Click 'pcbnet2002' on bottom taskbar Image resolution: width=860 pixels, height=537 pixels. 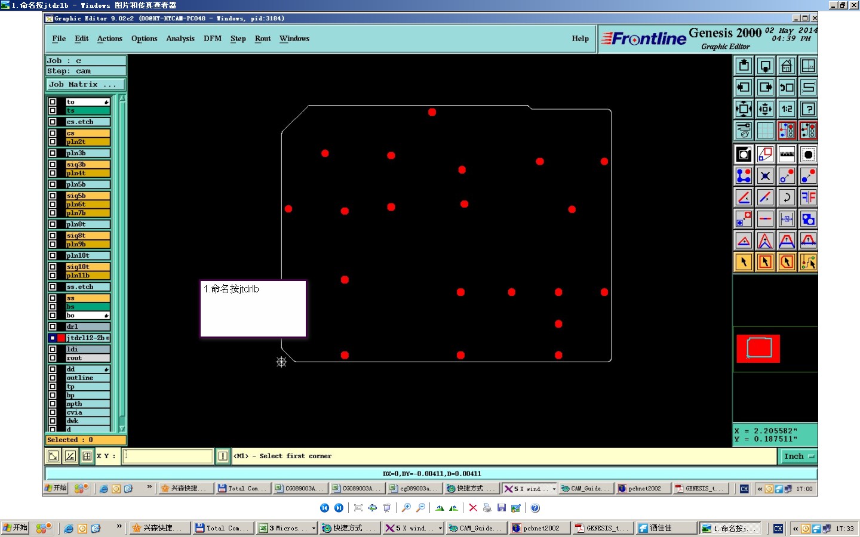(x=539, y=528)
